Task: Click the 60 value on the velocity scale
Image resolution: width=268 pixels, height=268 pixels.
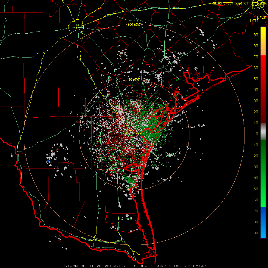Action: (x=256, y=68)
